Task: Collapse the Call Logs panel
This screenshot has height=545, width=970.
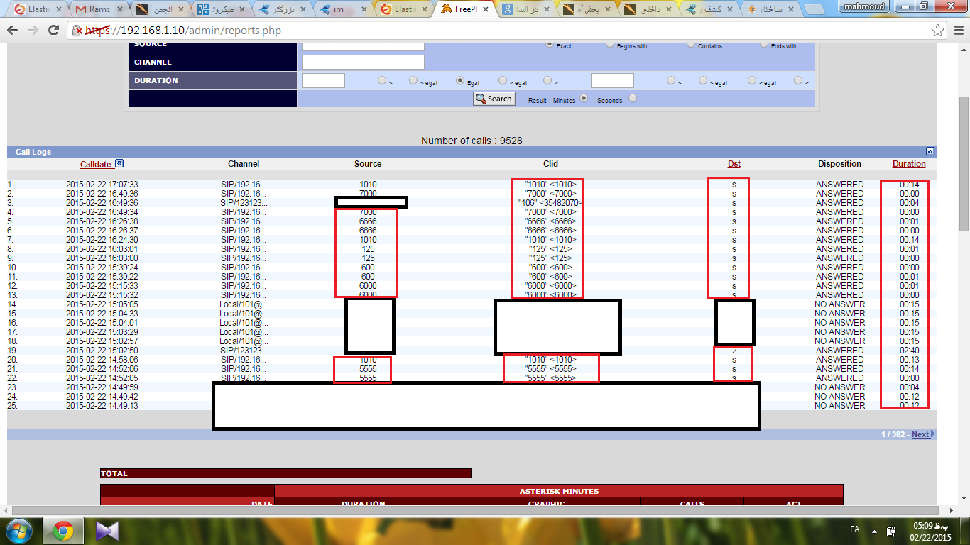Action: (930, 151)
